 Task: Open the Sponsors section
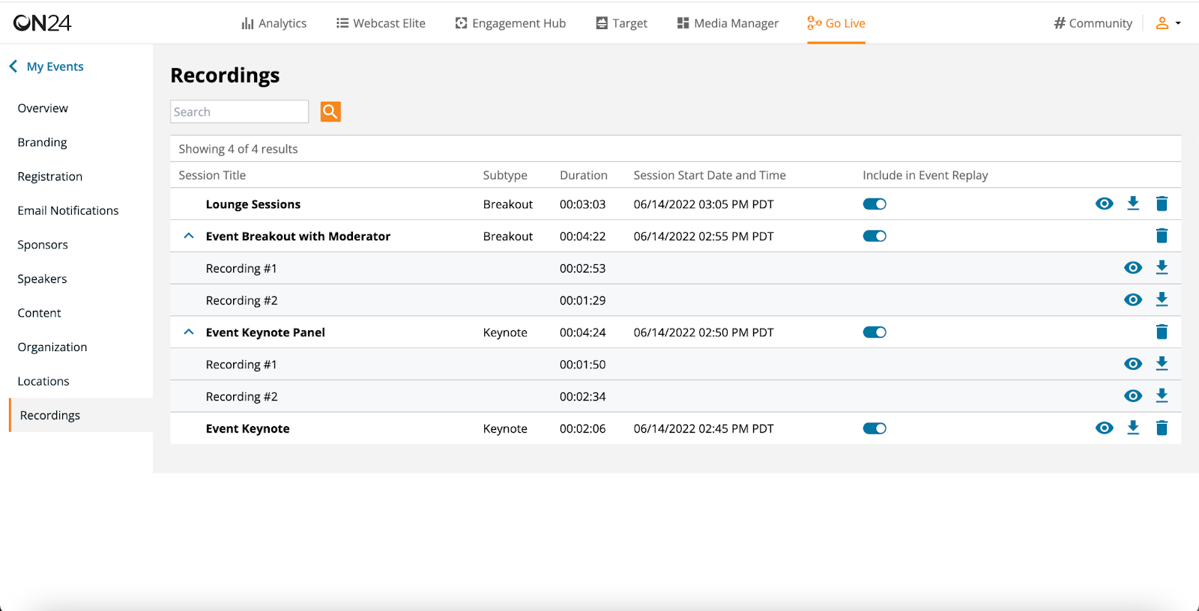[x=43, y=245]
